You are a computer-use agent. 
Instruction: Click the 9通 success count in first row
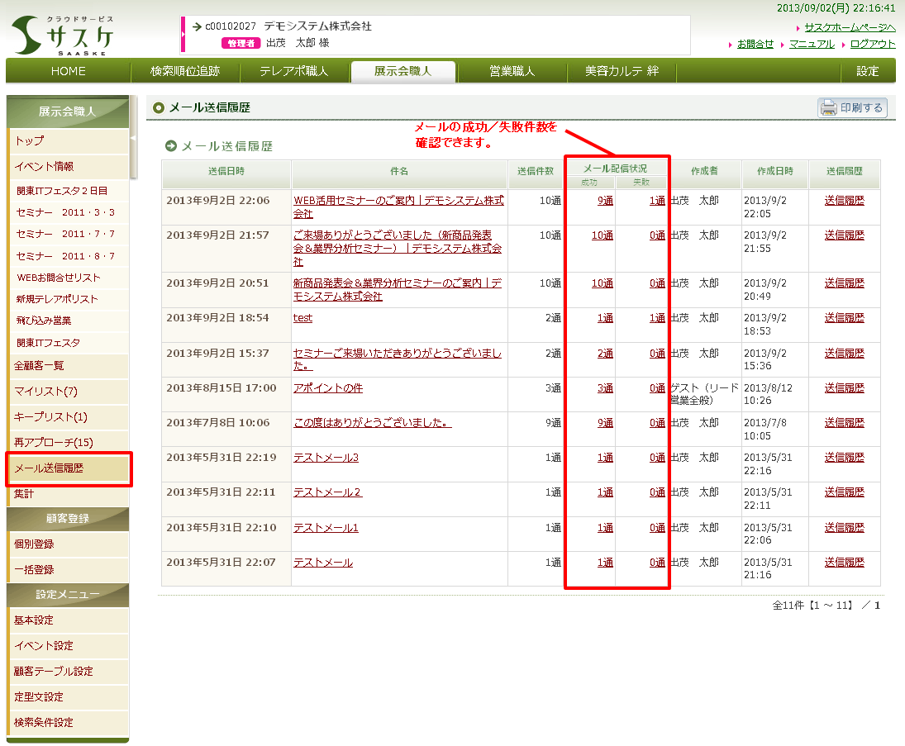[x=605, y=201]
